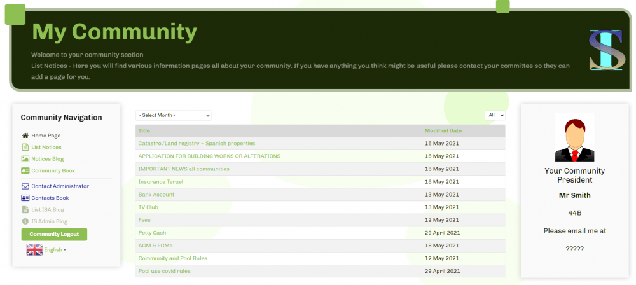Sort by the Modified Date column header
This screenshot has height=285, width=636.
443,130
